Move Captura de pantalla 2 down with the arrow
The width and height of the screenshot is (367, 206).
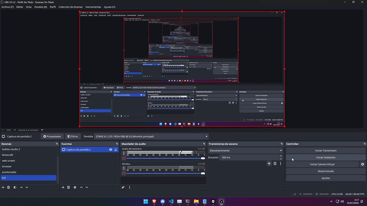point(86,187)
